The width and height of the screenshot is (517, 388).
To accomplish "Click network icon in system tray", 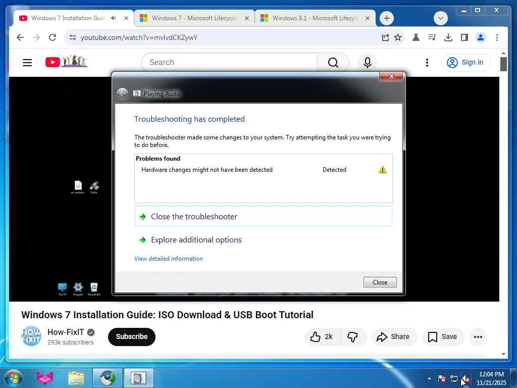I will (454, 379).
